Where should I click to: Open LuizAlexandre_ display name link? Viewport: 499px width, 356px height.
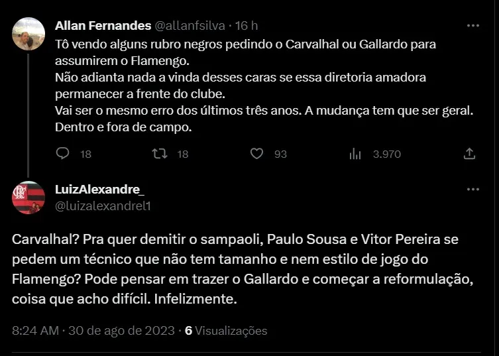[99, 190]
